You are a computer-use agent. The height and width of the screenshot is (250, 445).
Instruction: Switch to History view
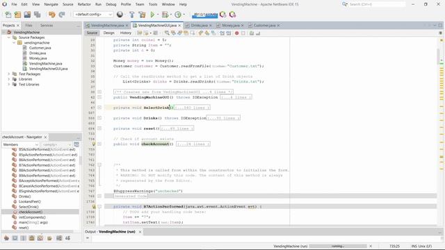pyautogui.click(x=125, y=33)
